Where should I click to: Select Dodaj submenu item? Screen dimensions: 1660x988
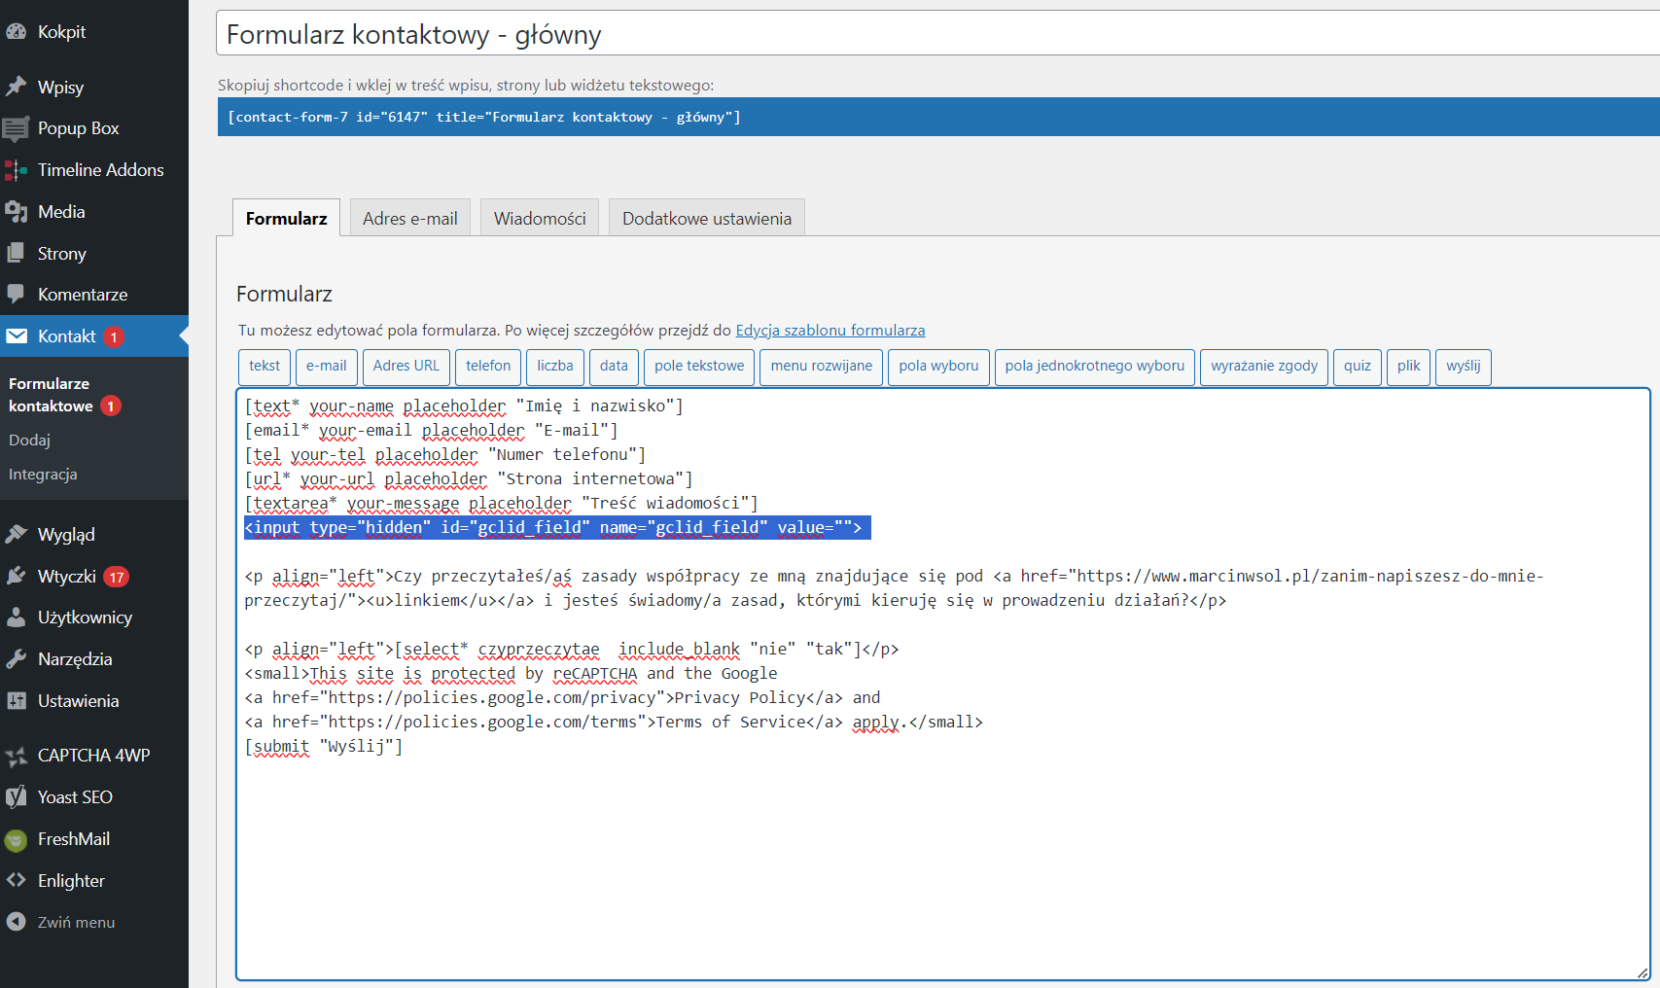point(29,441)
